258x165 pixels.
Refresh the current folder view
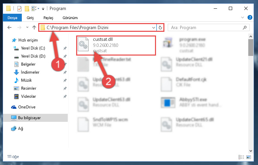(160, 27)
